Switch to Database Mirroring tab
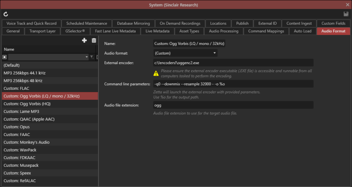The image size is (352, 187). point(133,23)
